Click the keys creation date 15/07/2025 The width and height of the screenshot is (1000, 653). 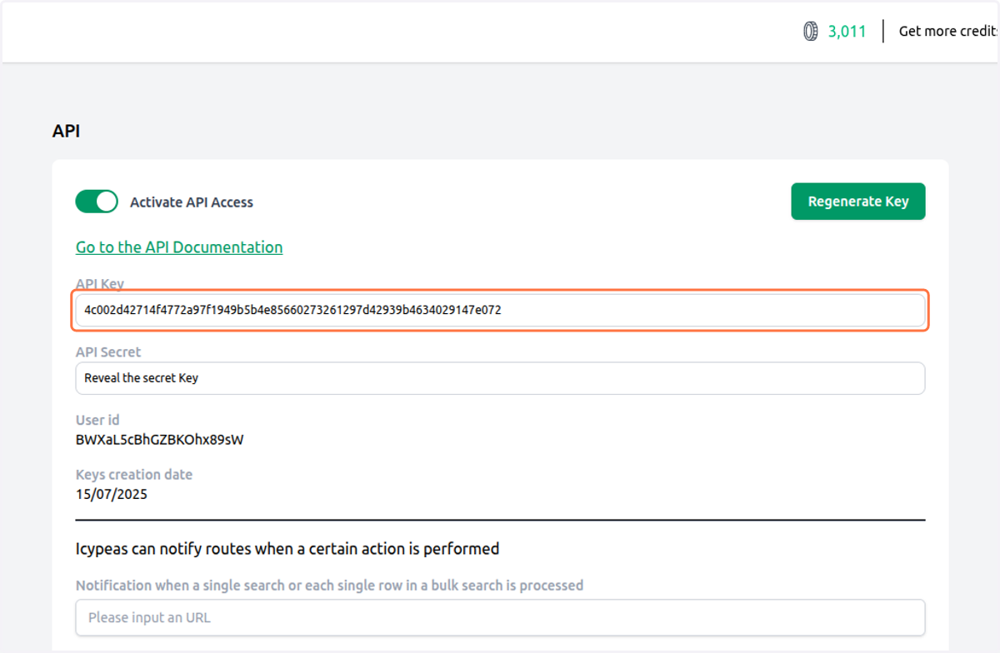(112, 493)
